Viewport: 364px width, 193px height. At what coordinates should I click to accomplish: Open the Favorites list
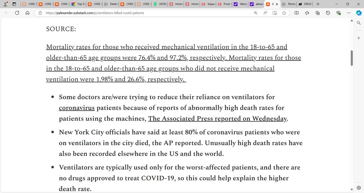[307, 13]
